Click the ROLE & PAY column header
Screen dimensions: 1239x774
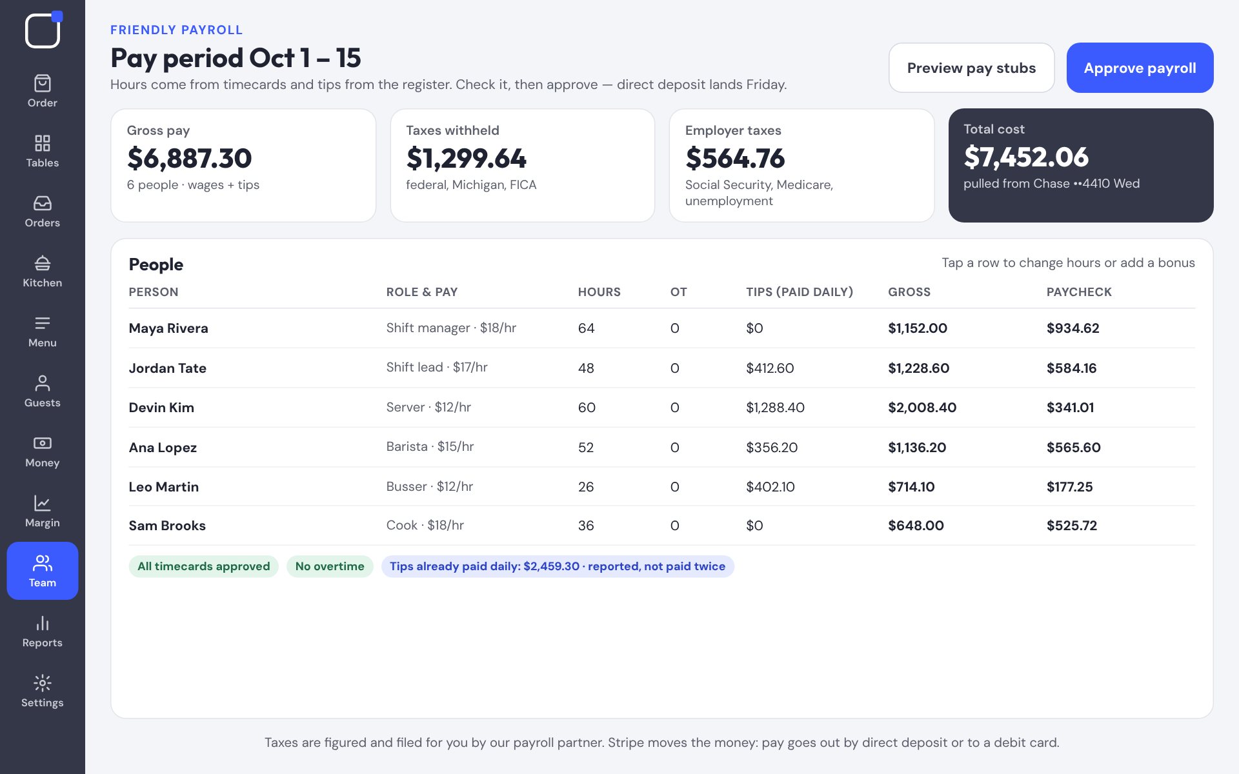coord(421,292)
